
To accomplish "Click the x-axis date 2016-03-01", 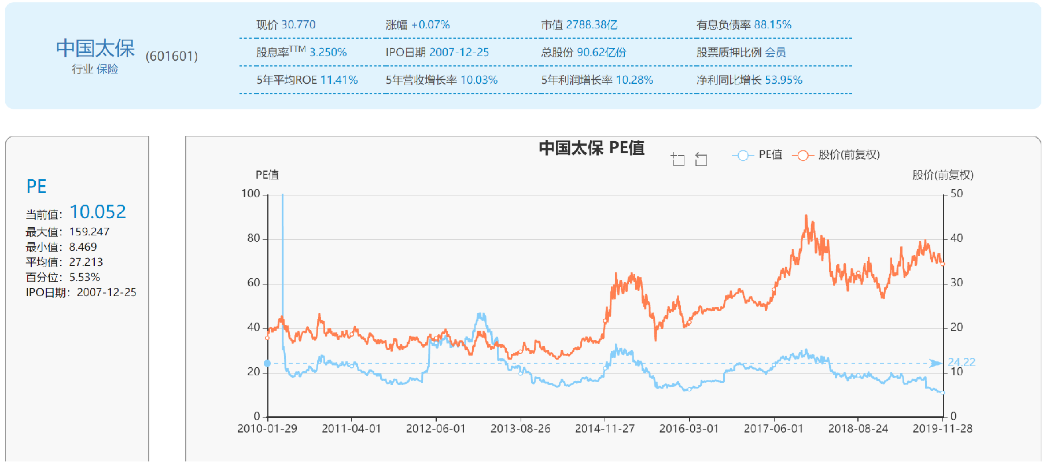I will [x=689, y=429].
